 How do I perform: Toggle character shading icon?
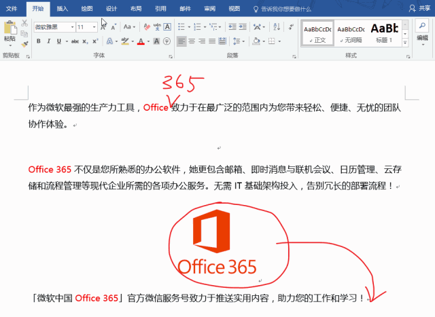156,41
